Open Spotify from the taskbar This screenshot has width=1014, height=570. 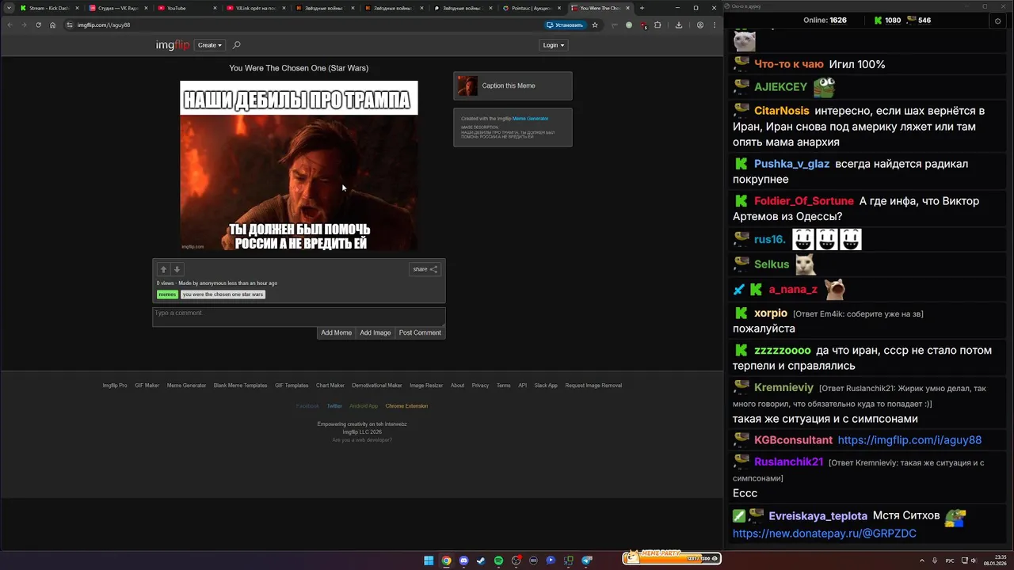click(498, 560)
